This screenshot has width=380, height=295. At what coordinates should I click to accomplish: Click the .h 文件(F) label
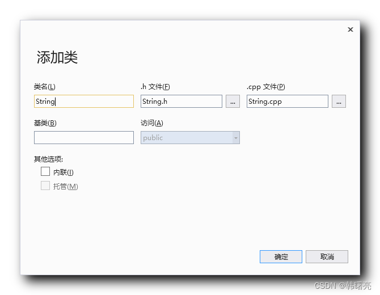coord(155,87)
